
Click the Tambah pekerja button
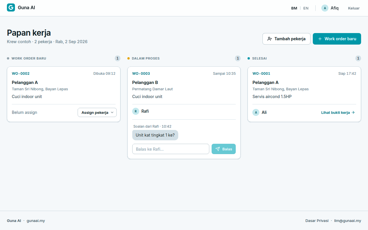click(x=286, y=39)
